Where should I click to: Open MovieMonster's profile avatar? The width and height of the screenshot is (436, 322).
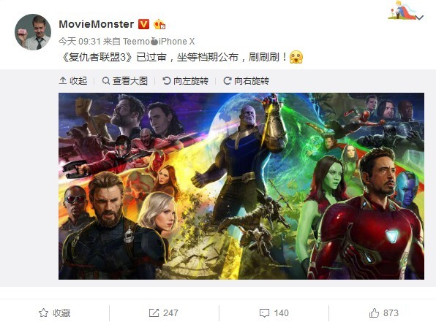(33, 32)
